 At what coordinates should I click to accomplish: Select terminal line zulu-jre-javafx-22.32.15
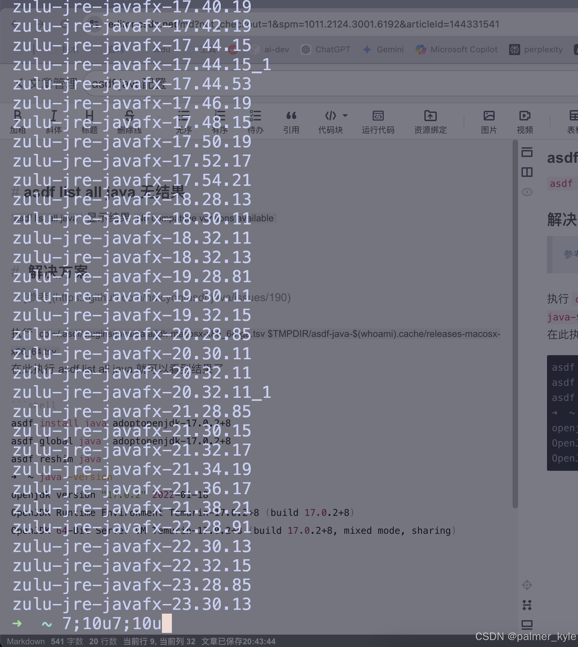coord(132,565)
